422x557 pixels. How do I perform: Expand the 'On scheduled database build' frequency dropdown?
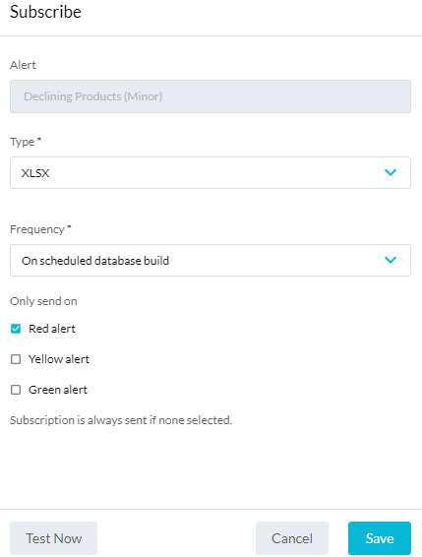tap(211, 260)
